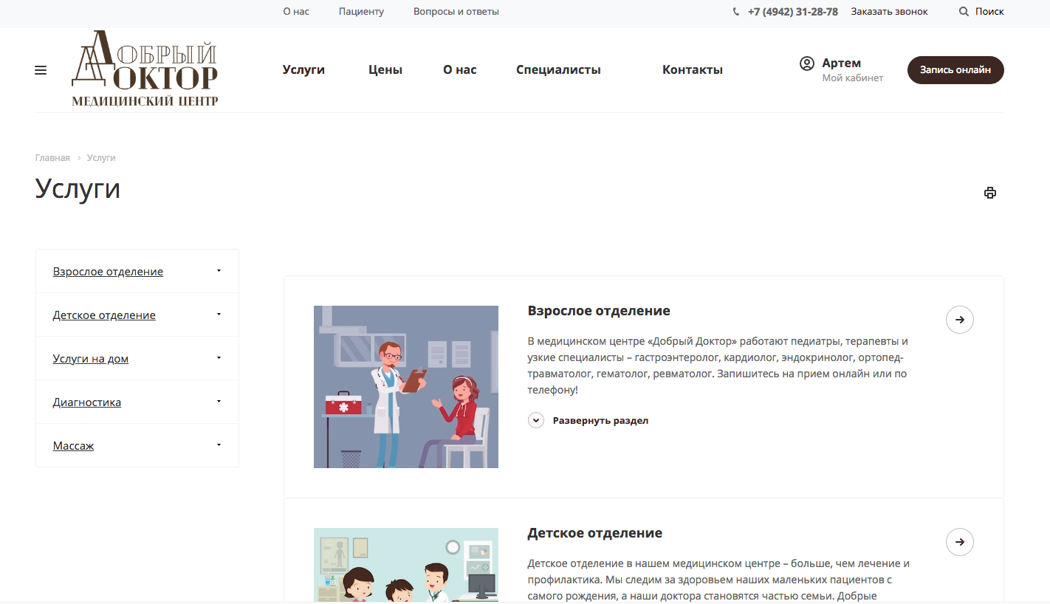Open Контакты in main navigation
Viewport: 1050px width, 604px height.
(x=693, y=70)
